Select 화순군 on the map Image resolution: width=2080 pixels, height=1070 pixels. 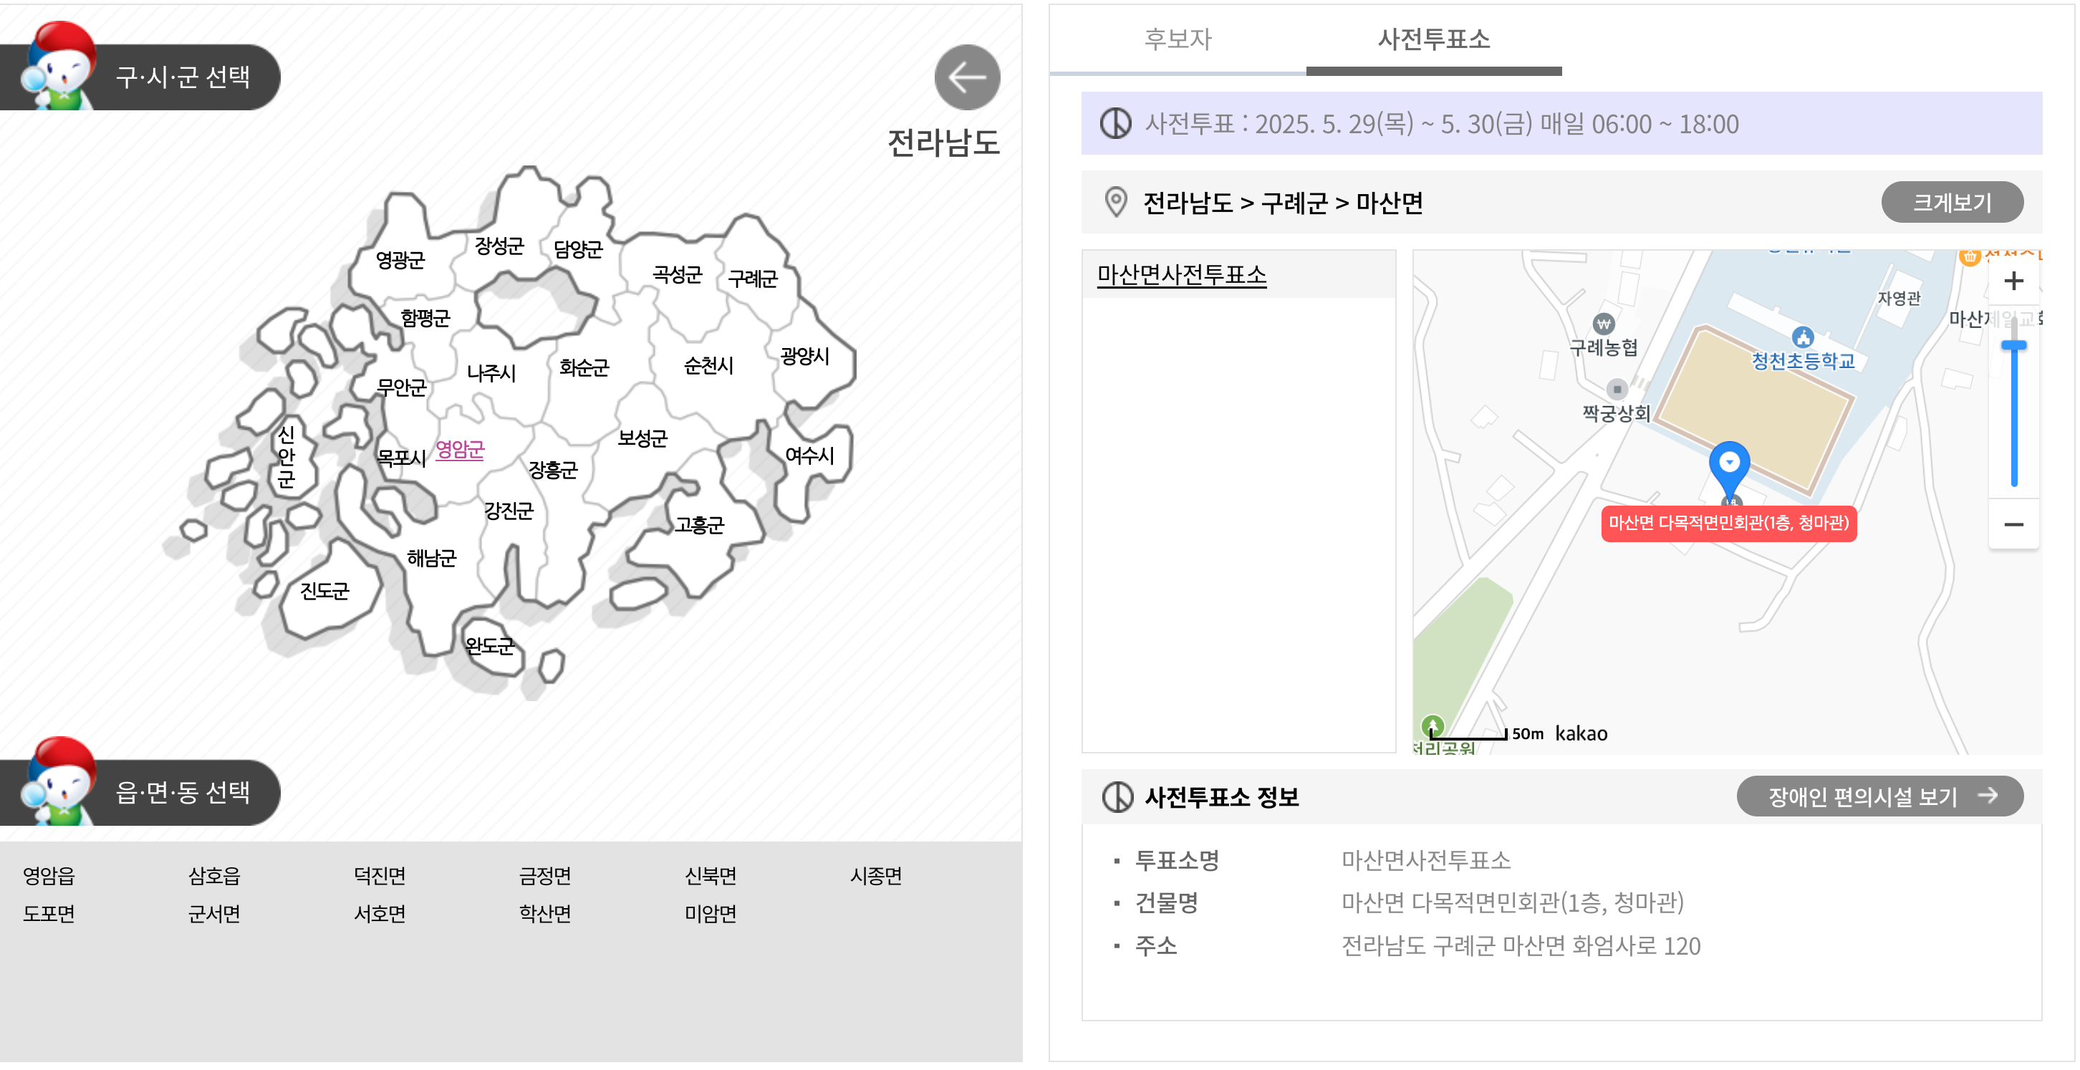coord(584,367)
